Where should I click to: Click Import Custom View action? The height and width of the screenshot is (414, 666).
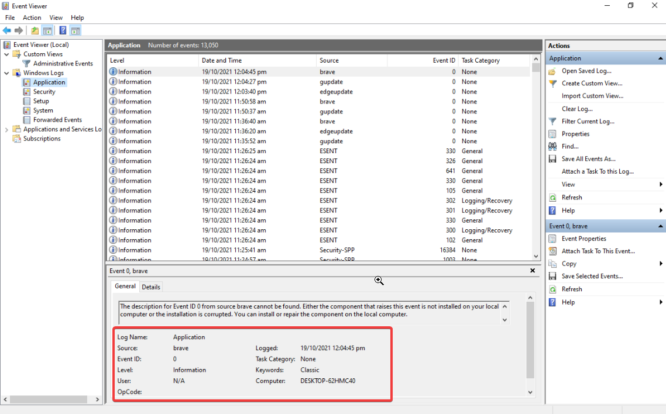(x=592, y=96)
